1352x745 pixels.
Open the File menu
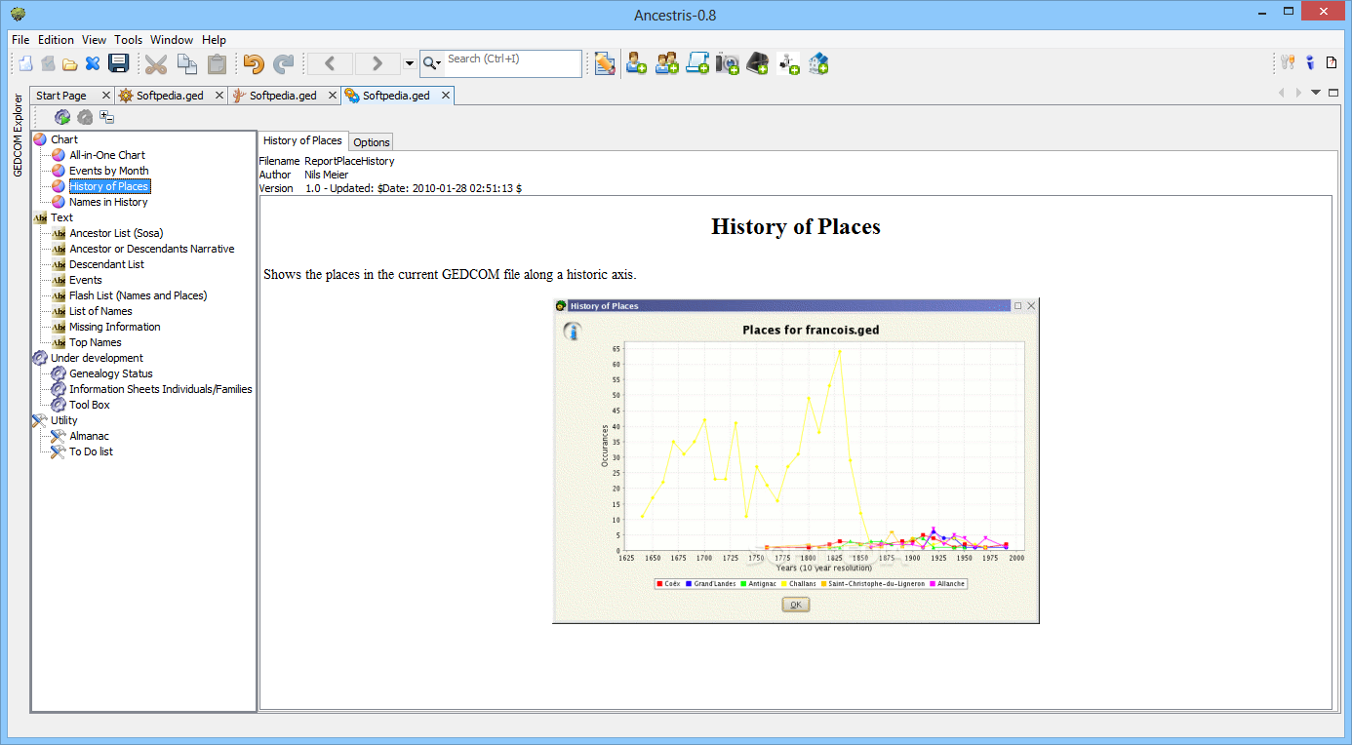coord(20,40)
